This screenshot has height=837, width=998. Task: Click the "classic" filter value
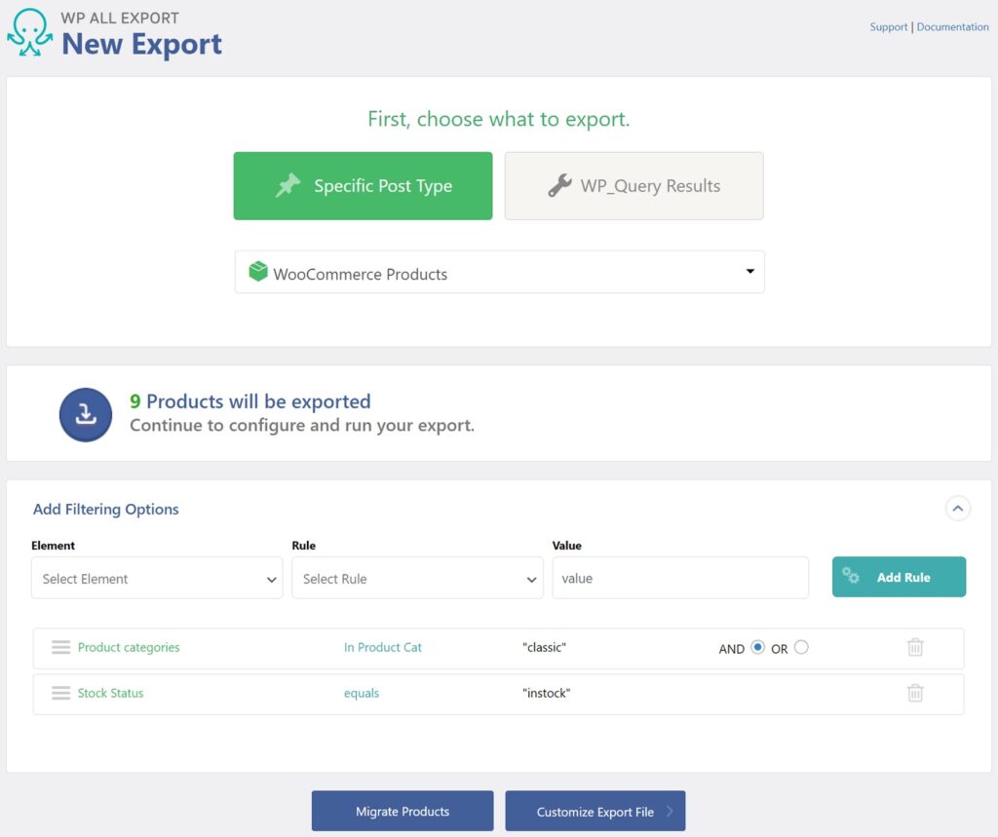544,647
